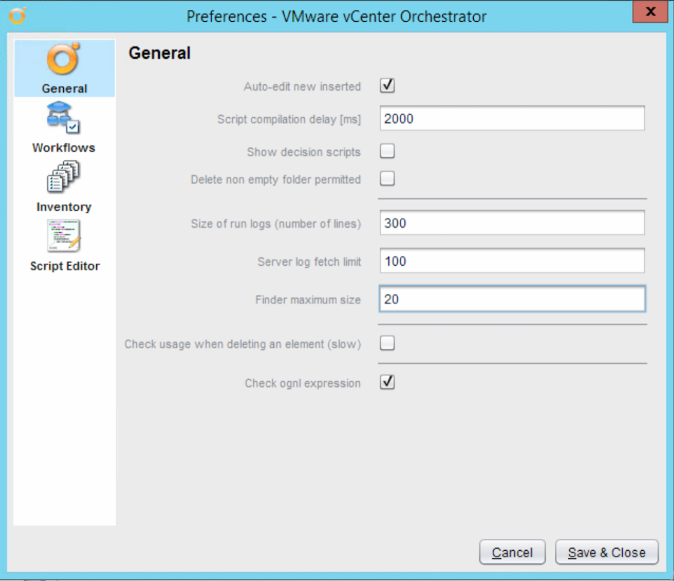Open the Script Editor preferences icon
Viewport: 674px width, 581px height.
64,236
